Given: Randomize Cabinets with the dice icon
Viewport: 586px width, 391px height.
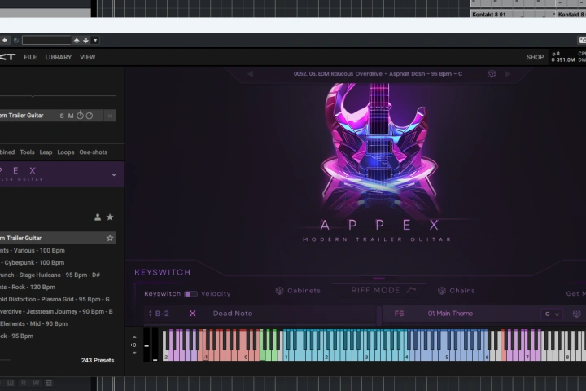Looking at the screenshot, I should [x=279, y=291].
